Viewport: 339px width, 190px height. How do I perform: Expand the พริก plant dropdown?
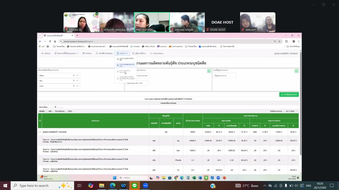tap(77, 81)
